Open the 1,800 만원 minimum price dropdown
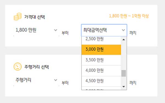This screenshot has height=103, width=165. [36, 30]
